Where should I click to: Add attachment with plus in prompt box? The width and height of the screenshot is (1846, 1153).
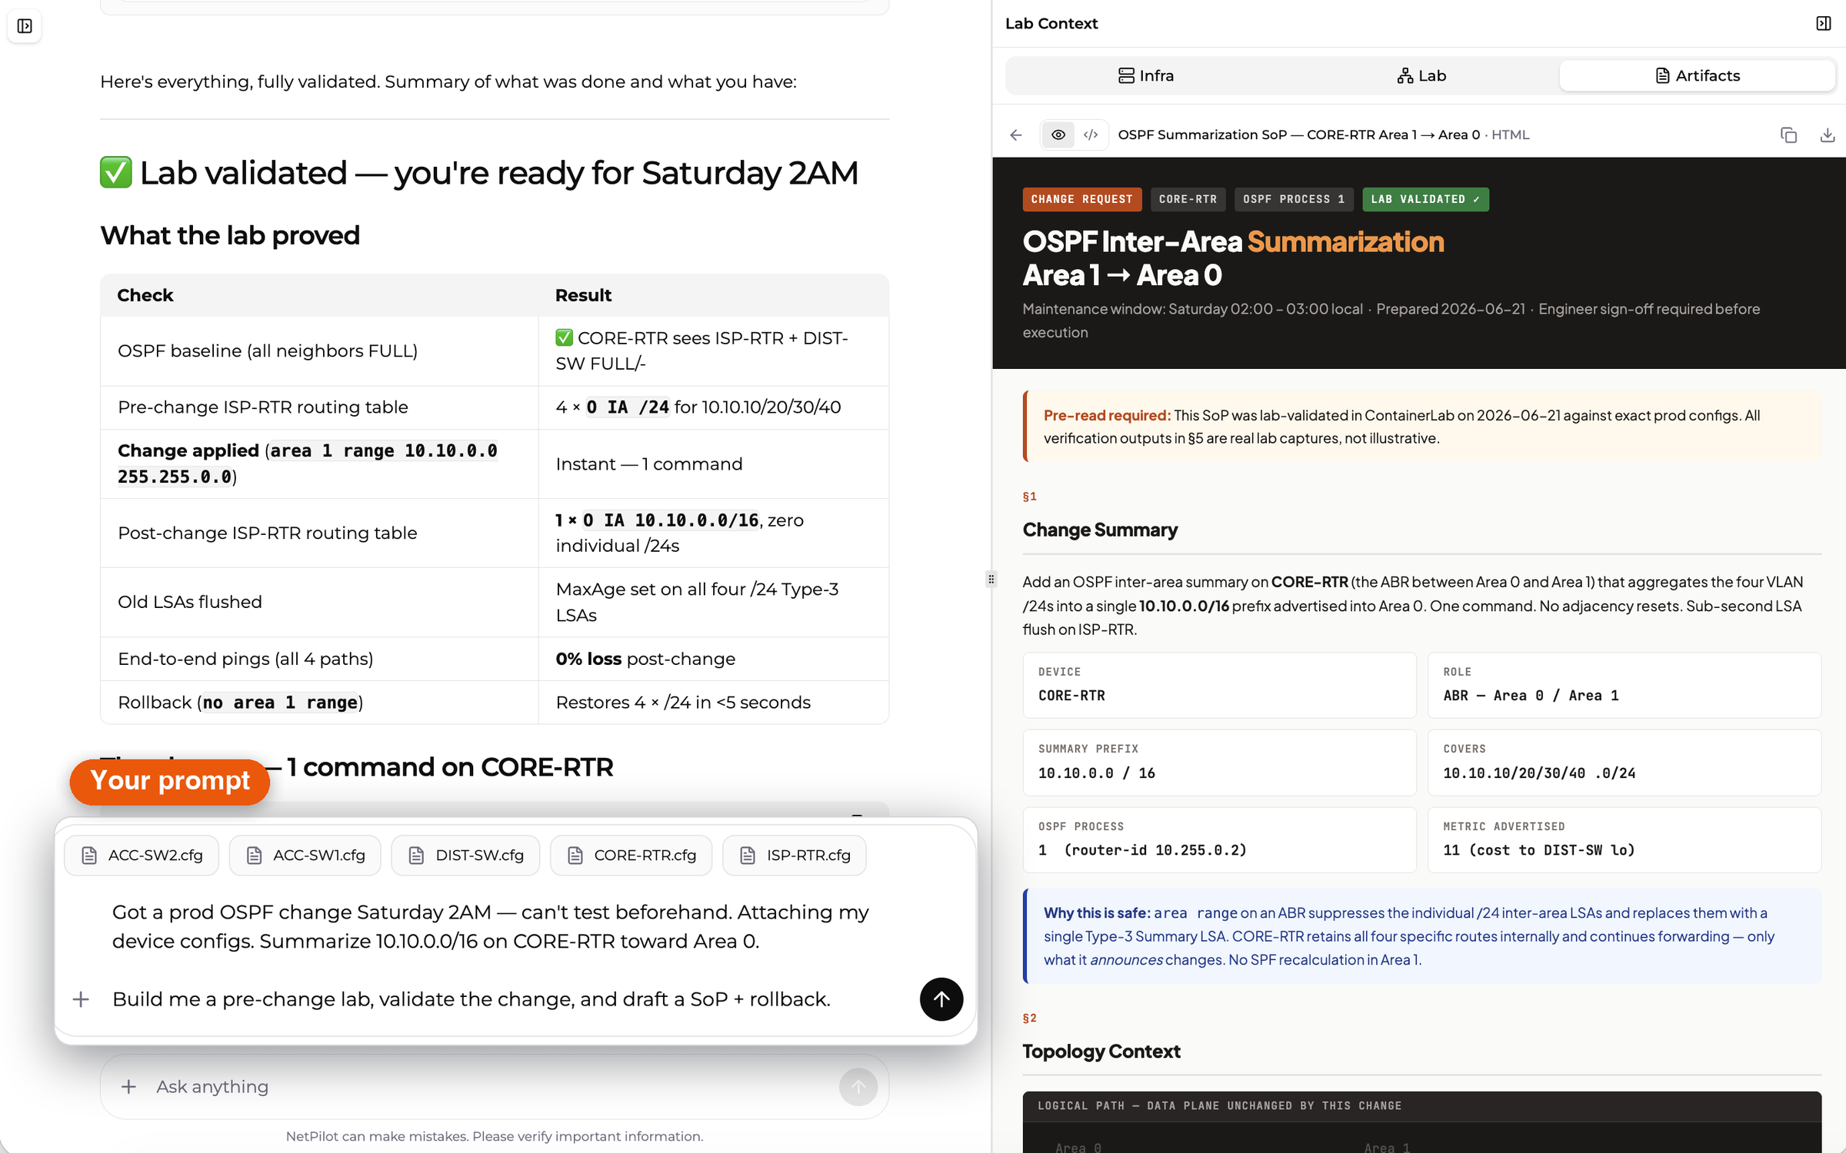(81, 999)
